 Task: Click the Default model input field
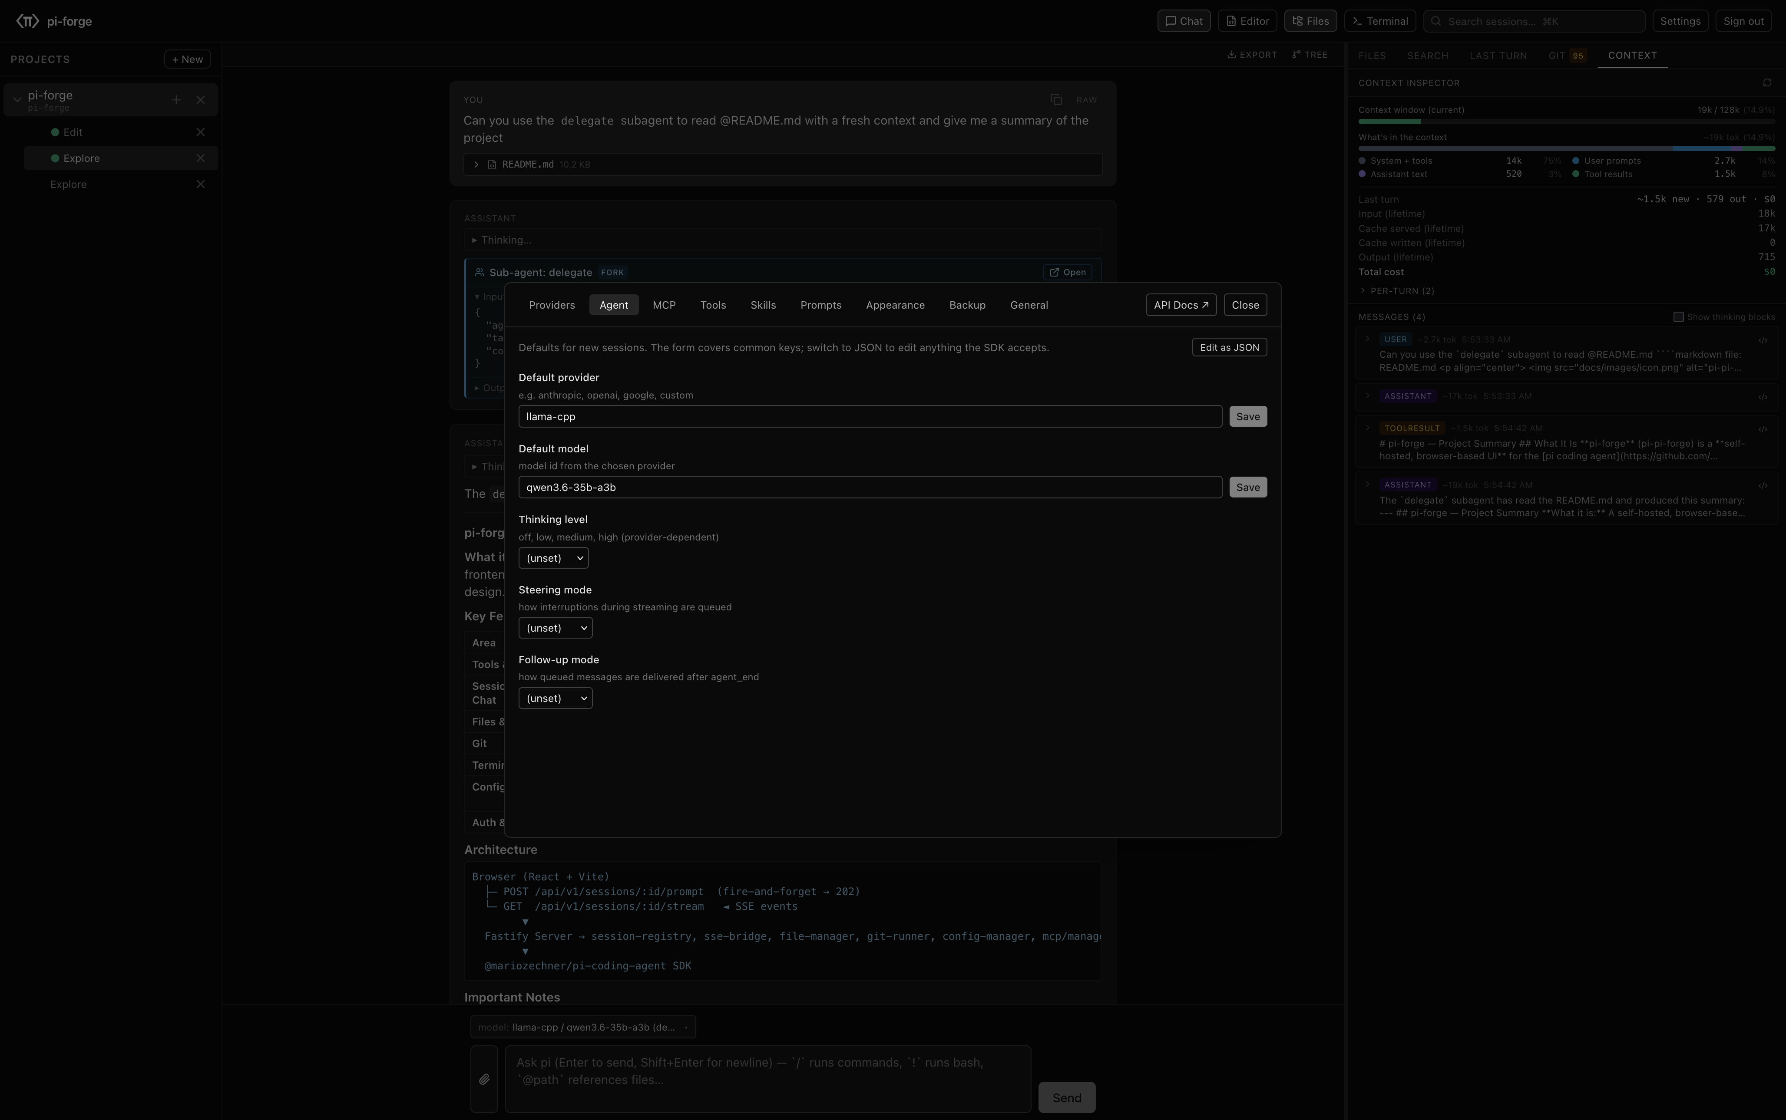point(870,488)
